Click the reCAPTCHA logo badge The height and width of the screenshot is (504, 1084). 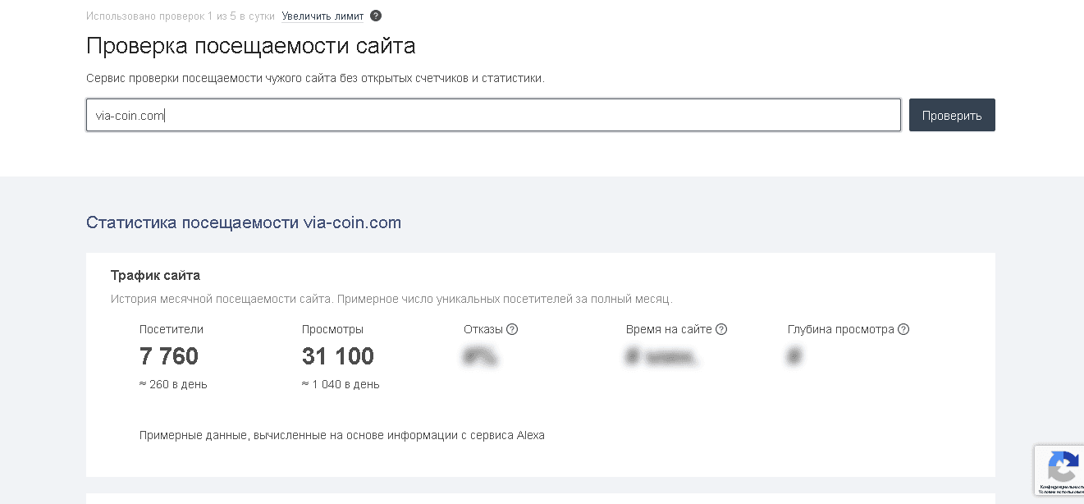click(1063, 466)
